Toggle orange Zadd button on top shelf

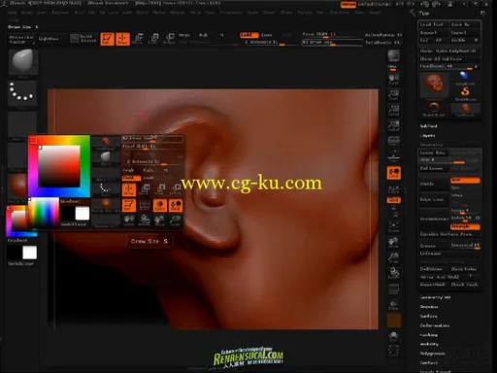(x=249, y=35)
